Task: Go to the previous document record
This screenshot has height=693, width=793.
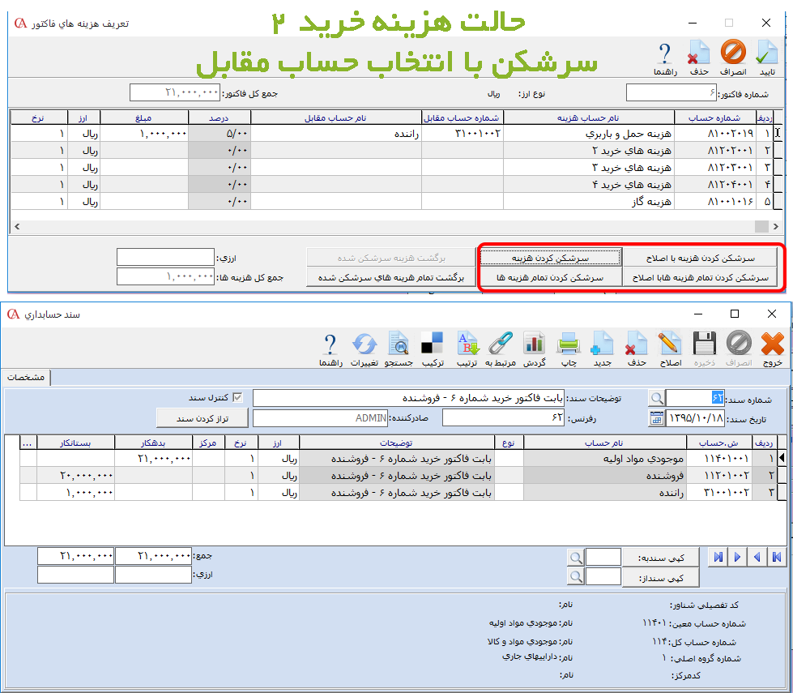Action: 757,558
